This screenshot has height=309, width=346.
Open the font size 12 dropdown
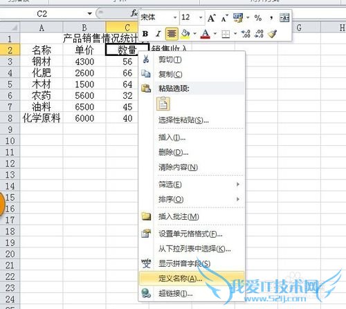pos(201,17)
